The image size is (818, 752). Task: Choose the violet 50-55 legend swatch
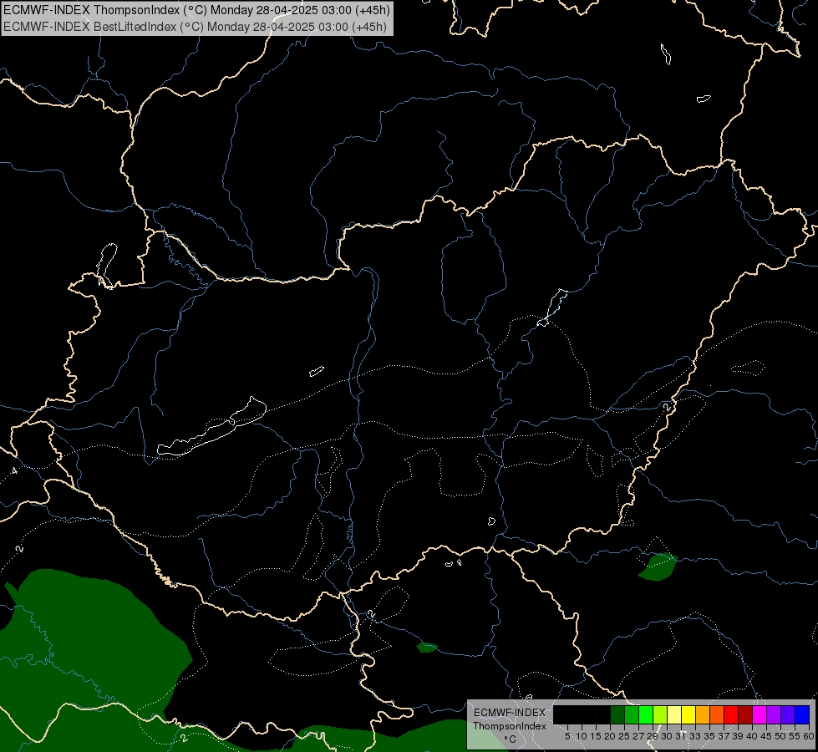point(788,714)
